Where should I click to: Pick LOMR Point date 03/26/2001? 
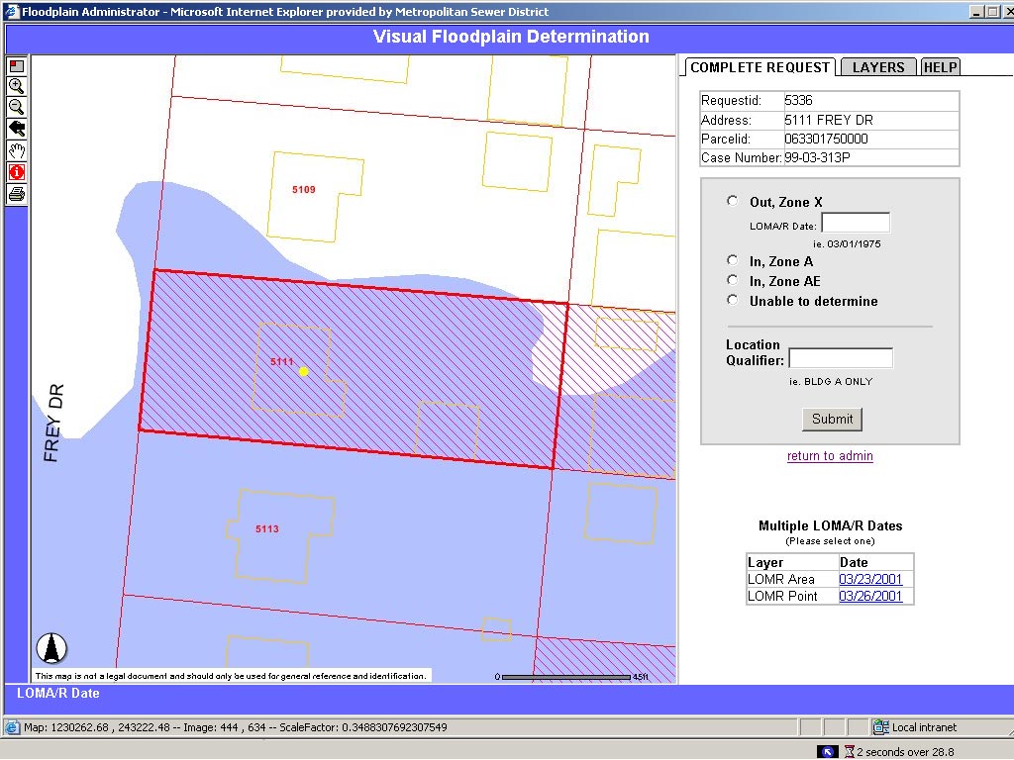click(x=870, y=596)
